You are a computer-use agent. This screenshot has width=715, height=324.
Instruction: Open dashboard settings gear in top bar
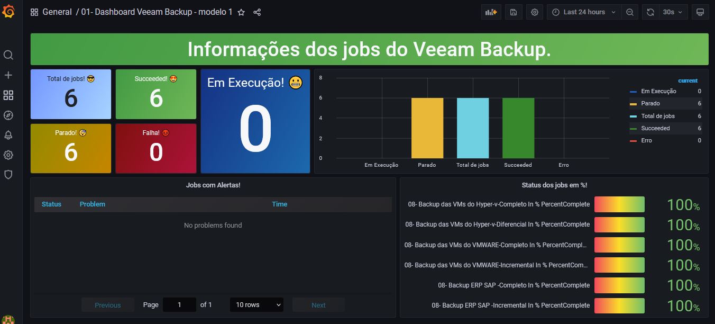(535, 12)
